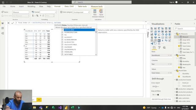Viewport: 196px width, 110px height.
Task: Cancel formula editing with the X icon
Action: pos(8,23)
